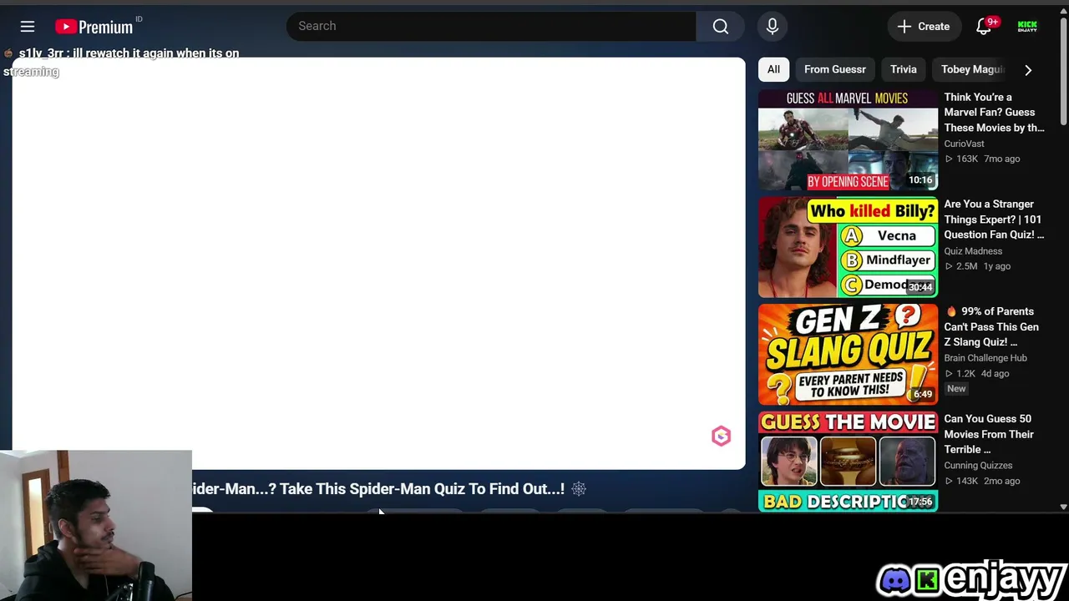Click "143K 2mo ago" video stats
Screen dimensions: 1069x601
pyautogui.click(x=982, y=481)
